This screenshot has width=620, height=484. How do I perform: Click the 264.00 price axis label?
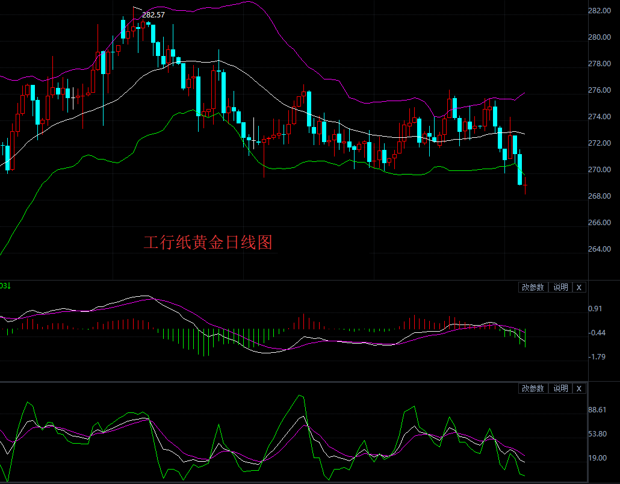(600, 249)
